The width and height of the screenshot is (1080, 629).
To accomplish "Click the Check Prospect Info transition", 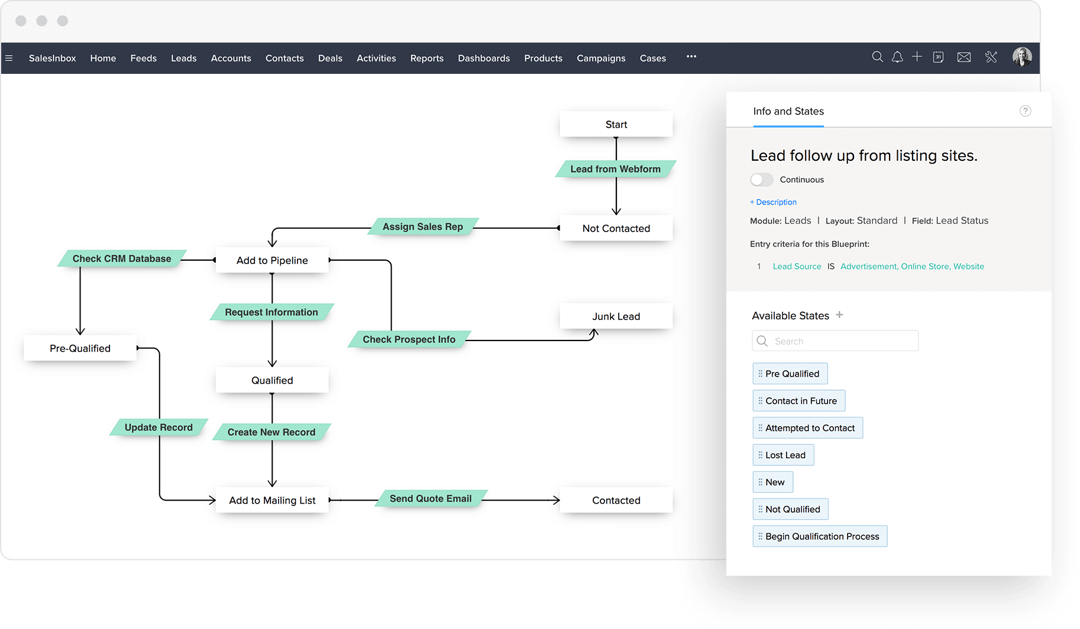I will coord(409,339).
